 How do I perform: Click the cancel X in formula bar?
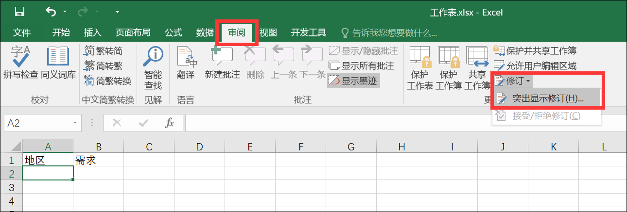(117, 123)
